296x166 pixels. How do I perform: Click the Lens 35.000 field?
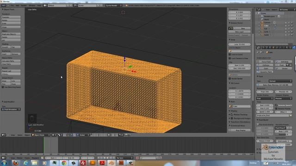240,44
